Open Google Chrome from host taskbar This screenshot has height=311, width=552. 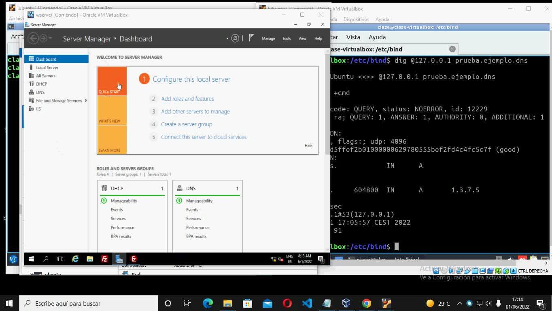367,303
